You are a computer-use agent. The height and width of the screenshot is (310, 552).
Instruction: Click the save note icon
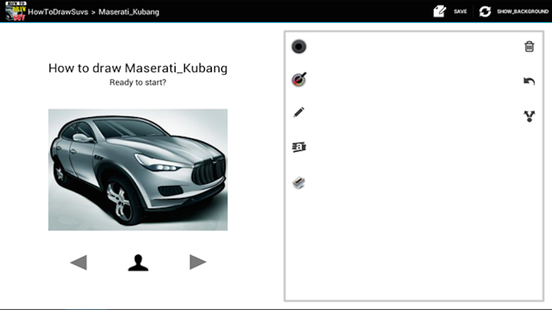click(x=440, y=11)
